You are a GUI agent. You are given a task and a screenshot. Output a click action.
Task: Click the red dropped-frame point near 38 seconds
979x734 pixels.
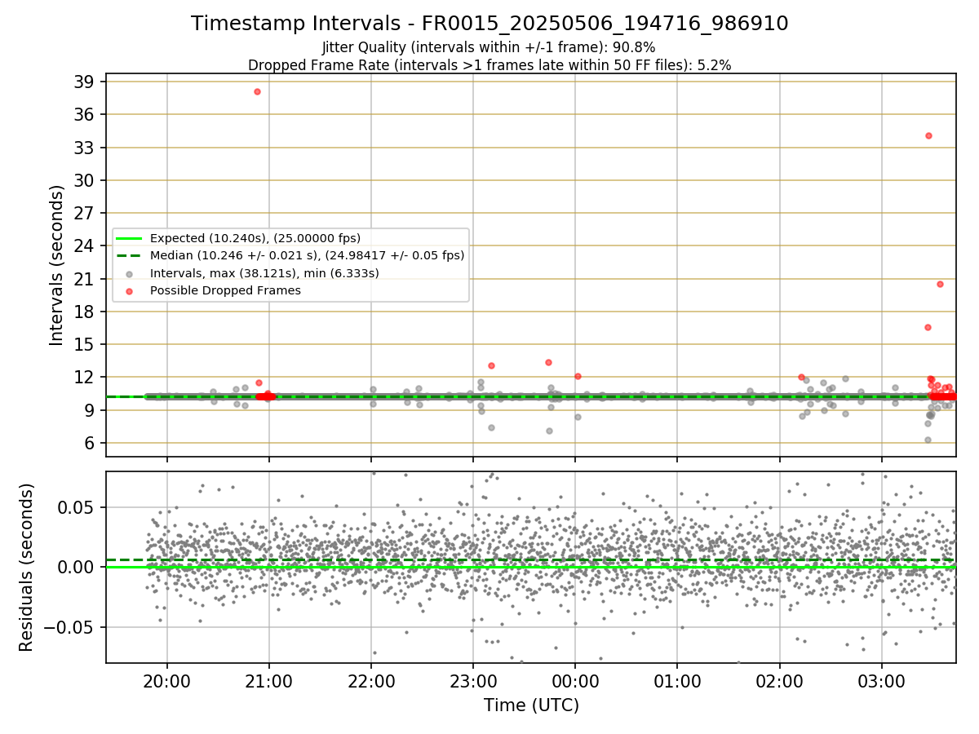(x=257, y=91)
